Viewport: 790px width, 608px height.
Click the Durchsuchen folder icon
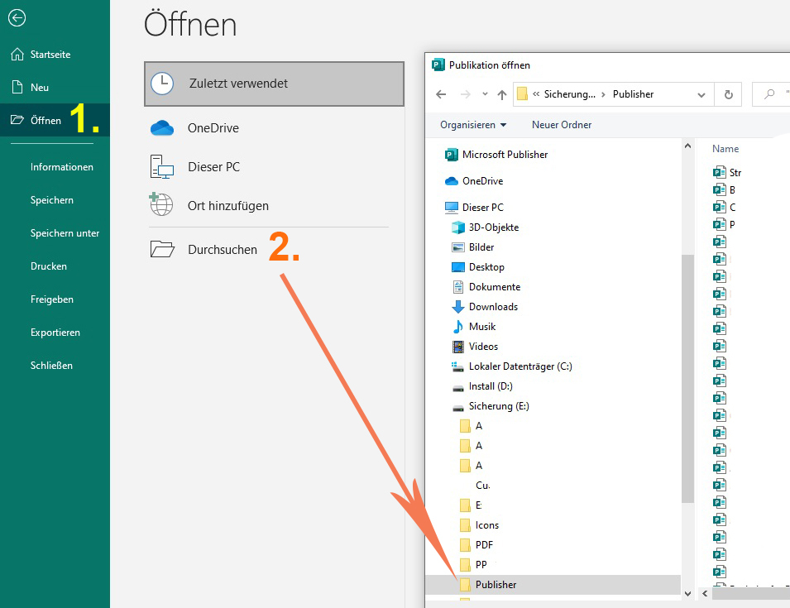point(162,249)
